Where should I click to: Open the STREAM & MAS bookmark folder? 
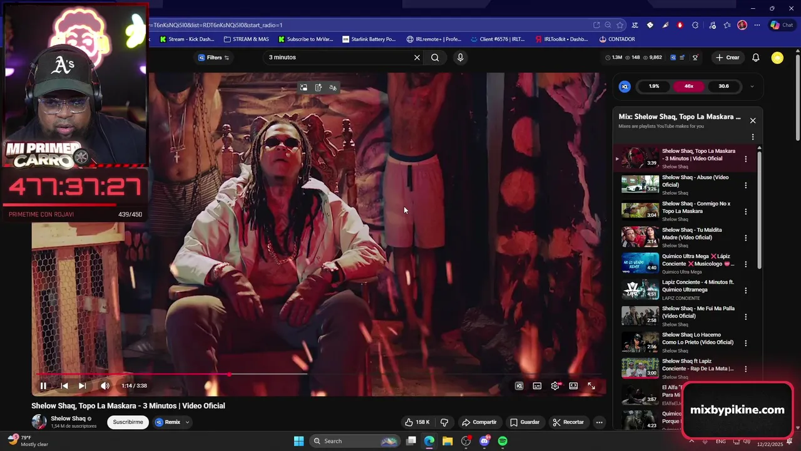pos(246,39)
